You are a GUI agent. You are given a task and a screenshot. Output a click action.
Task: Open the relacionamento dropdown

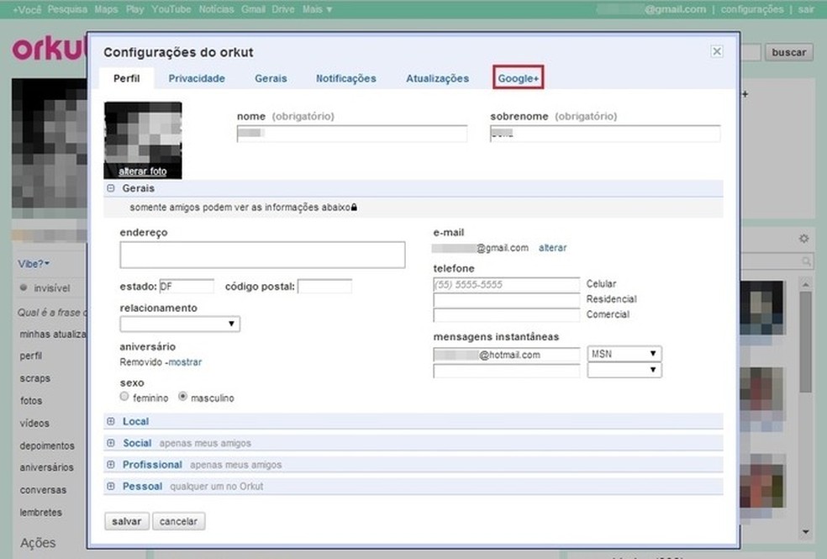coord(180,324)
